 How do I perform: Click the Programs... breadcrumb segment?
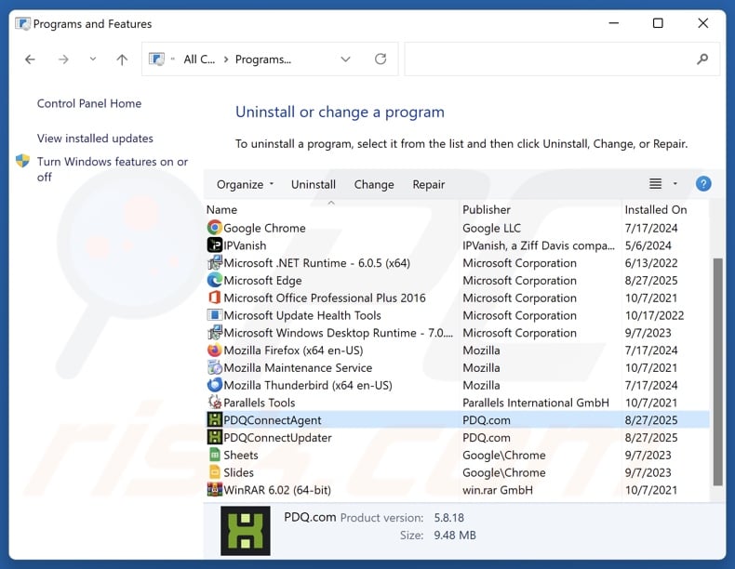pyautogui.click(x=263, y=60)
